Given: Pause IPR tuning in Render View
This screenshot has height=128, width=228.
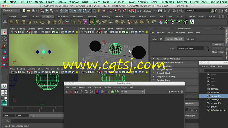Looking at the screenshot, I should click(168, 92).
